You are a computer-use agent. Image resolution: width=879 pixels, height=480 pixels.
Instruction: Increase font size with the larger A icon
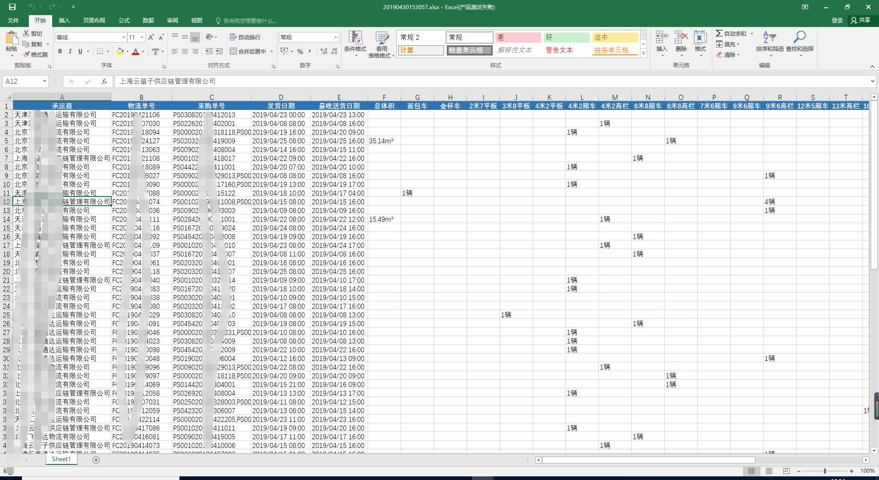[x=151, y=37]
